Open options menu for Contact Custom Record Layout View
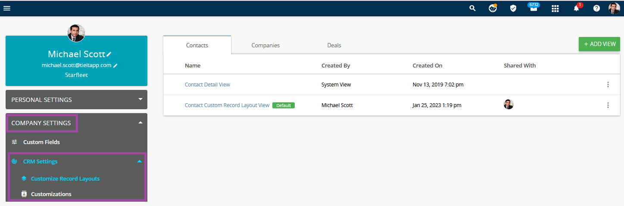Image resolution: width=624 pixels, height=206 pixels. click(608, 105)
